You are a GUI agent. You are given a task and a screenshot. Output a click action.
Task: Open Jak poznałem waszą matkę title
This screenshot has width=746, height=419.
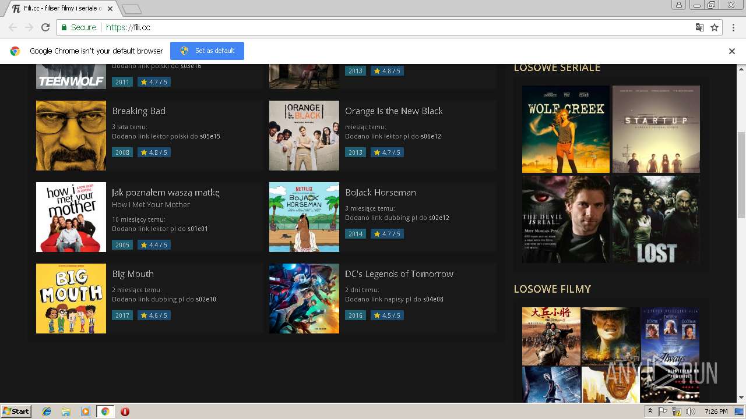point(166,193)
